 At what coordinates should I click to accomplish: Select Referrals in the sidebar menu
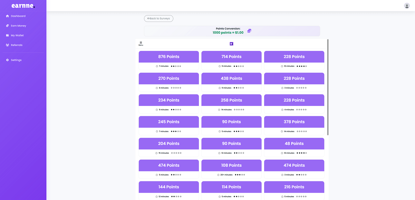(x=16, y=45)
